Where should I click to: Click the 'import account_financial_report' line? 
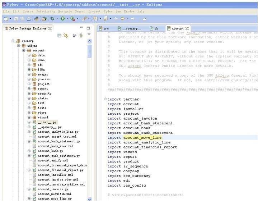click(x=142, y=147)
